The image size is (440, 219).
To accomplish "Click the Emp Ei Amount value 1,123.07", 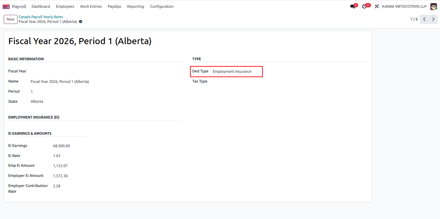I will (x=60, y=166).
